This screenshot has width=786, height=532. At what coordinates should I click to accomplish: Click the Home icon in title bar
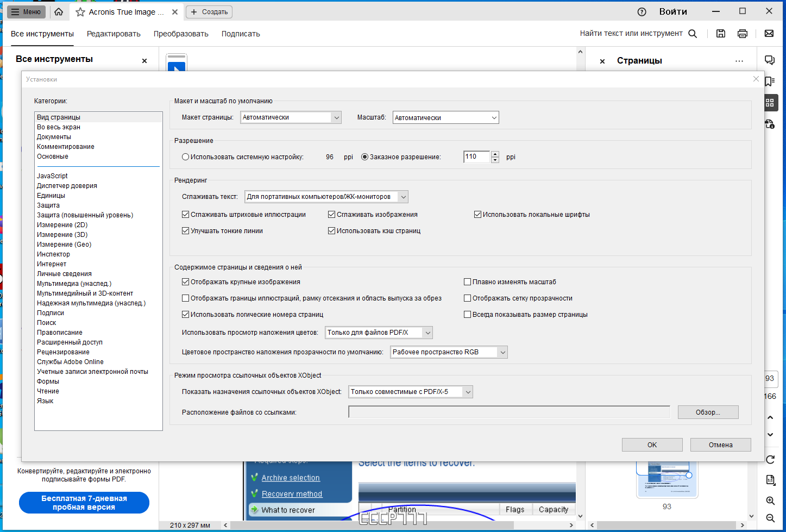tap(59, 11)
